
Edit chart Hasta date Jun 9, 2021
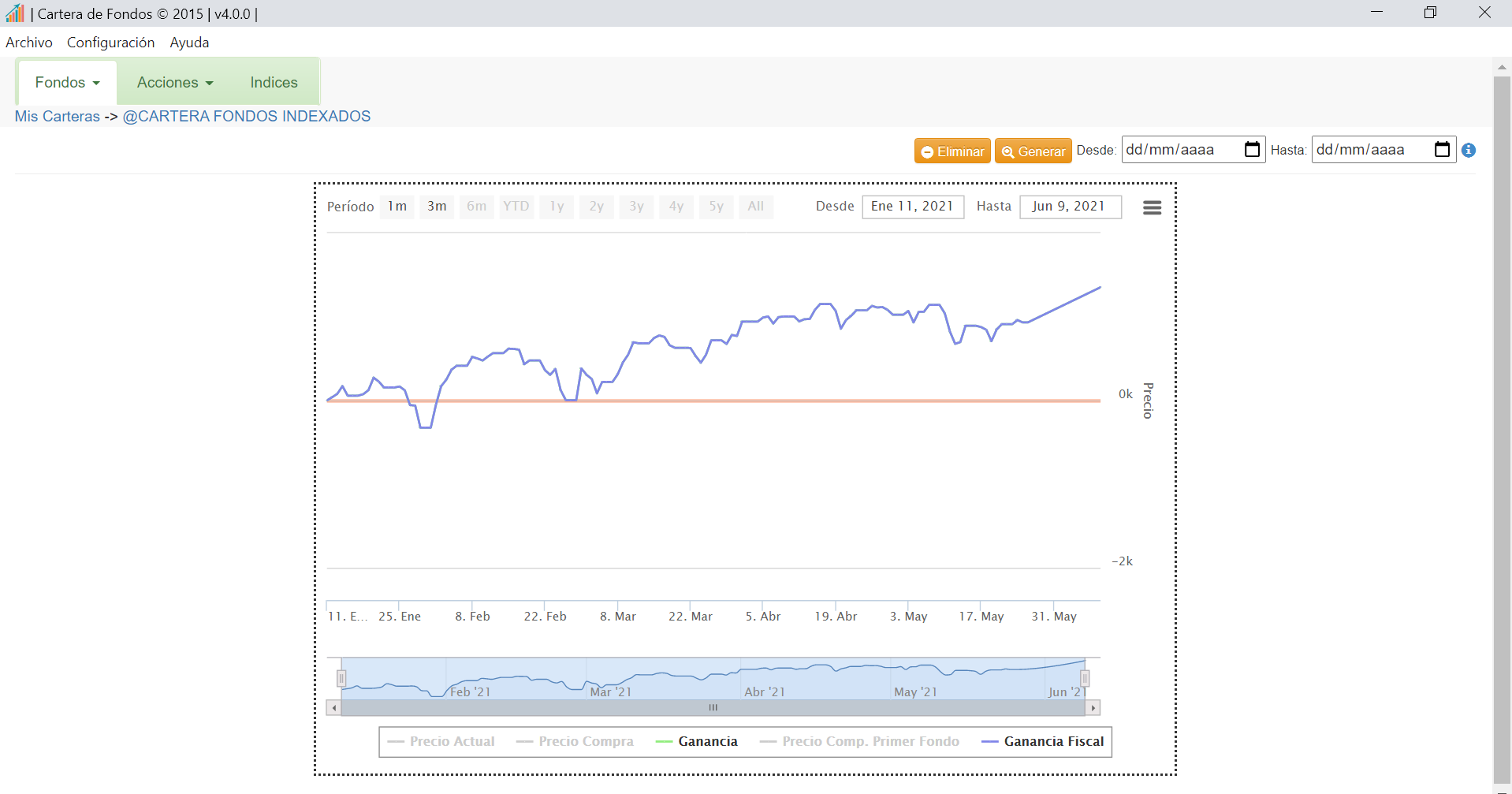pyautogui.click(x=1070, y=207)
